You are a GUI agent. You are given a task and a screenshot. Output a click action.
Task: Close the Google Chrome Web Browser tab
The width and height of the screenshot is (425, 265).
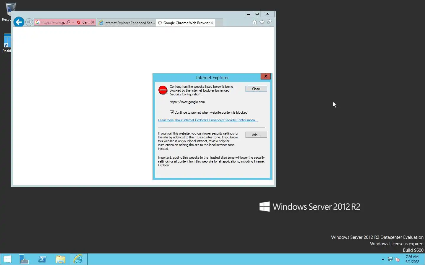(x=212, y=23)
